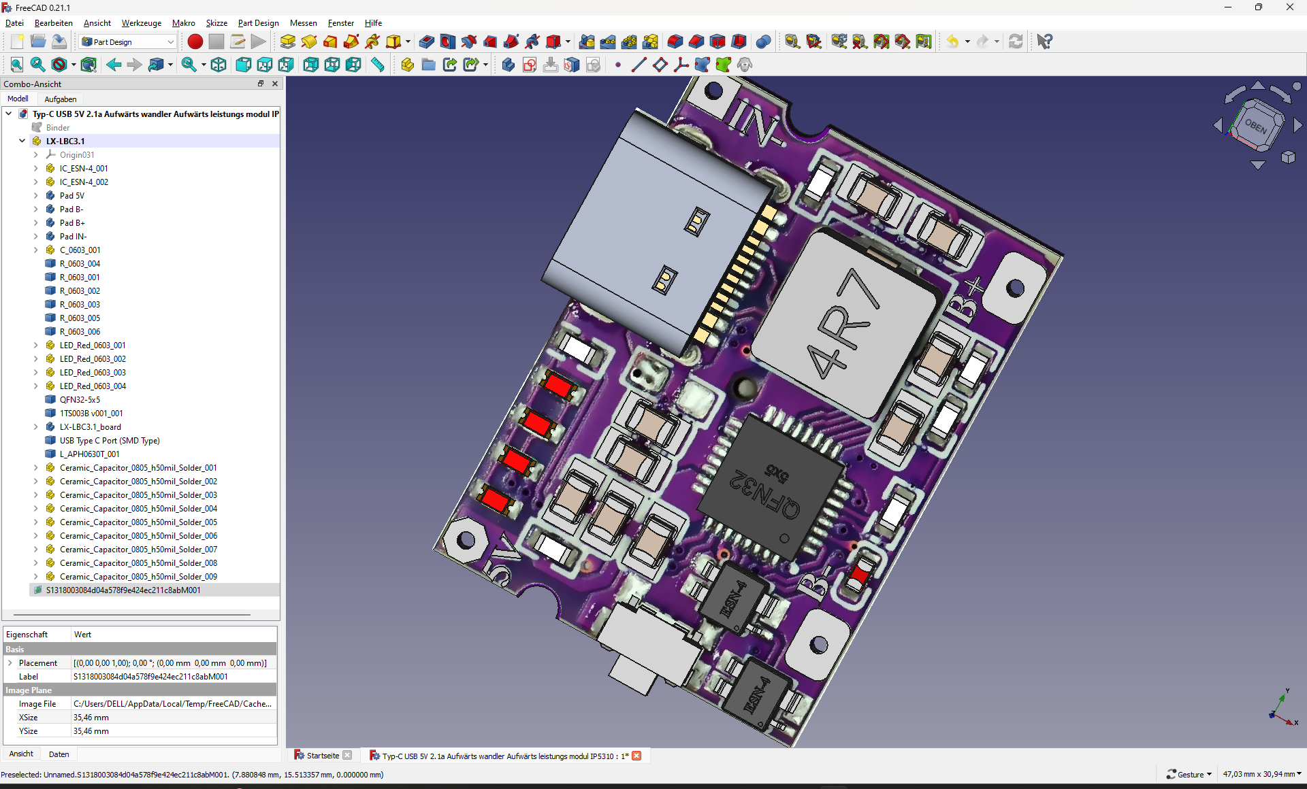The height and width of the screenshot is (789, 1307).
Task: Start macro recording with the red circle
Action: click(x=195, y=41)
